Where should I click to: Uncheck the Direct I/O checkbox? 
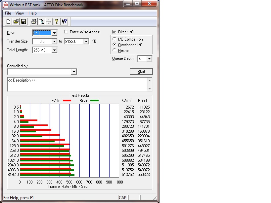point(114,32)
